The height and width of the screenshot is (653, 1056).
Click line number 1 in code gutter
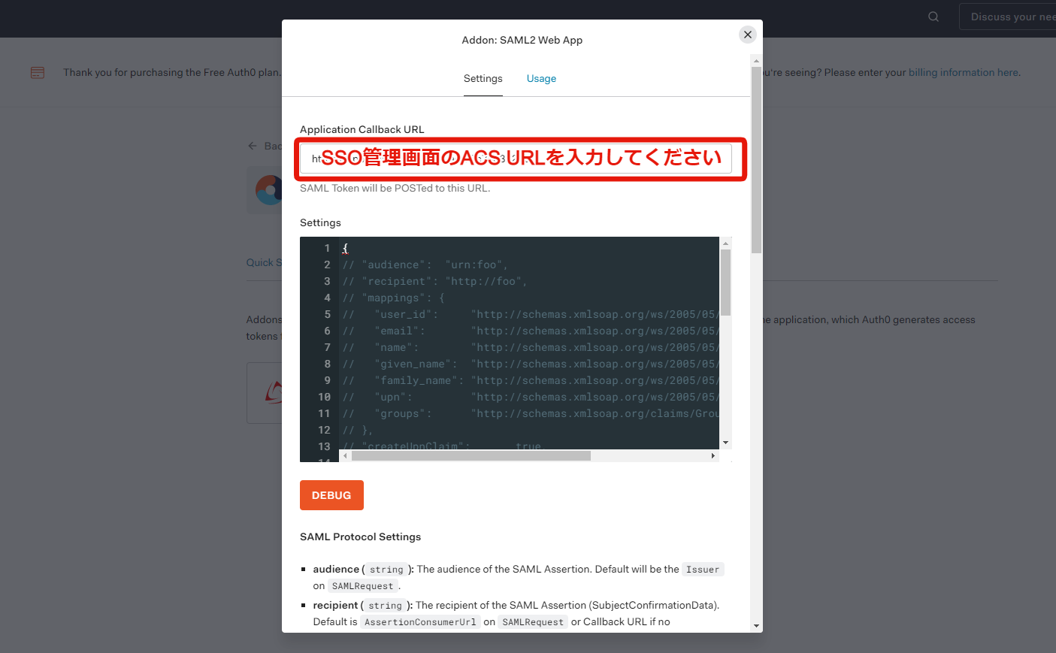point(327,249)
